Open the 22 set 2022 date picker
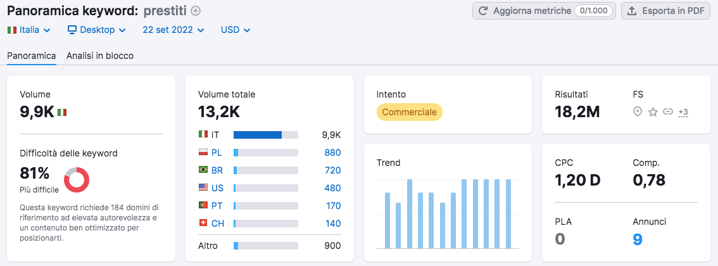 [173, 30]
